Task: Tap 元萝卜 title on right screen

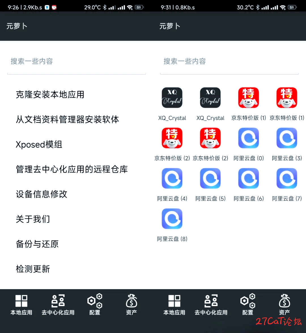Action: click(170, 26)
